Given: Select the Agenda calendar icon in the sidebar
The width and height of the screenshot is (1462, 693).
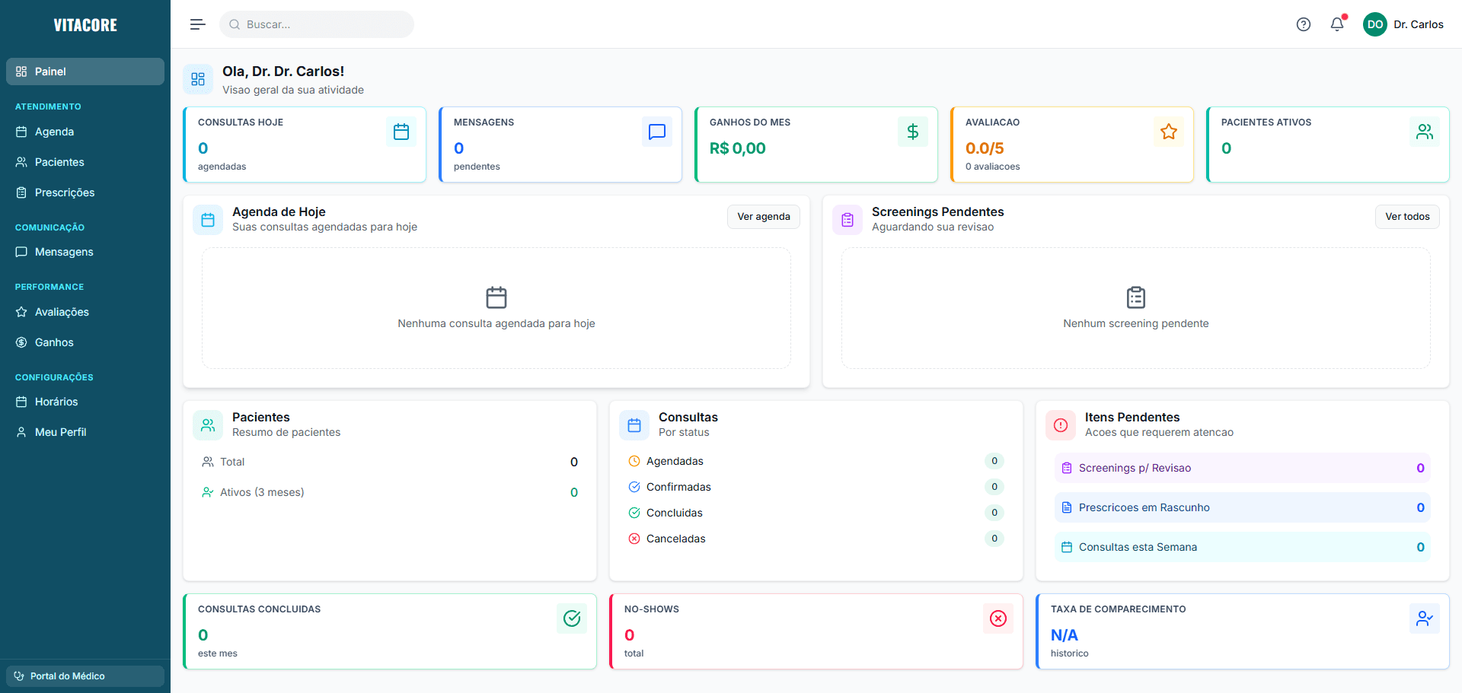Looking at the screenshot, I should [x=22, y=132].
